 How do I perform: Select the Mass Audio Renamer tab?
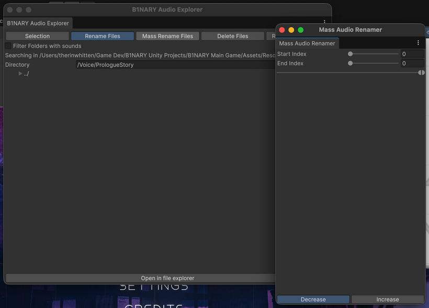(307, 43)
